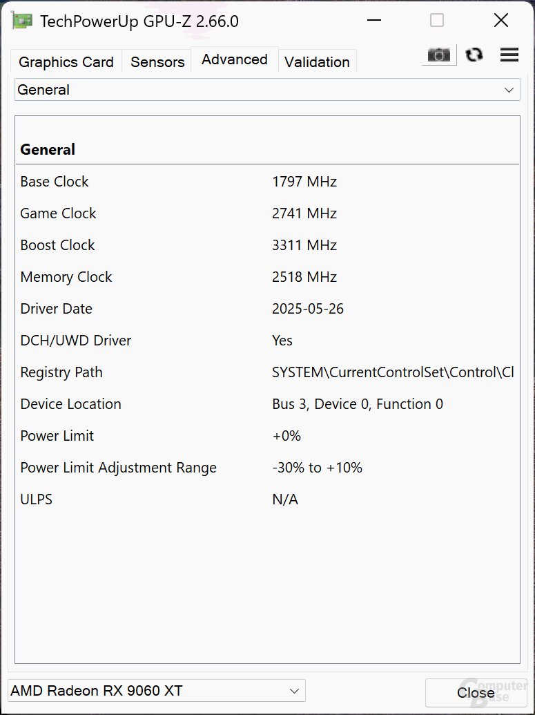
Task: Select the SYSTEM\CurrentControlSet registry value
Action: coord(393,372)
